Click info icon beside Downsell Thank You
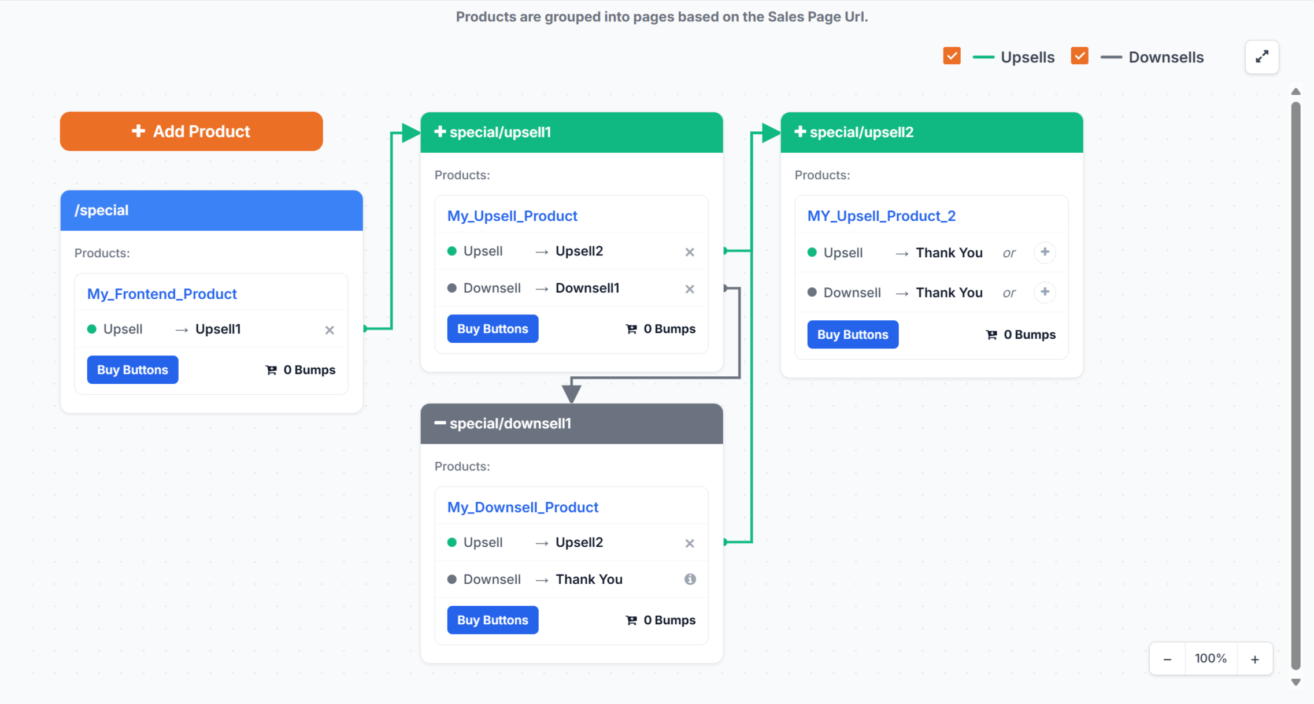 click(690, 579)
